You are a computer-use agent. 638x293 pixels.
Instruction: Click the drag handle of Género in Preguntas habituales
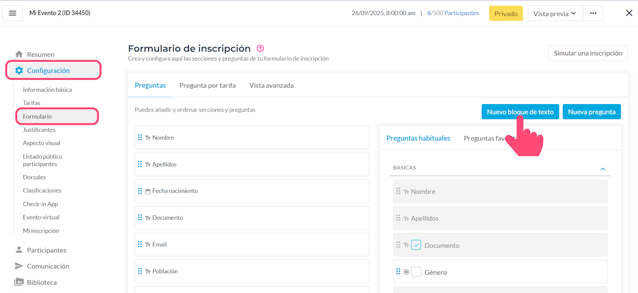(x=398, y=272)
